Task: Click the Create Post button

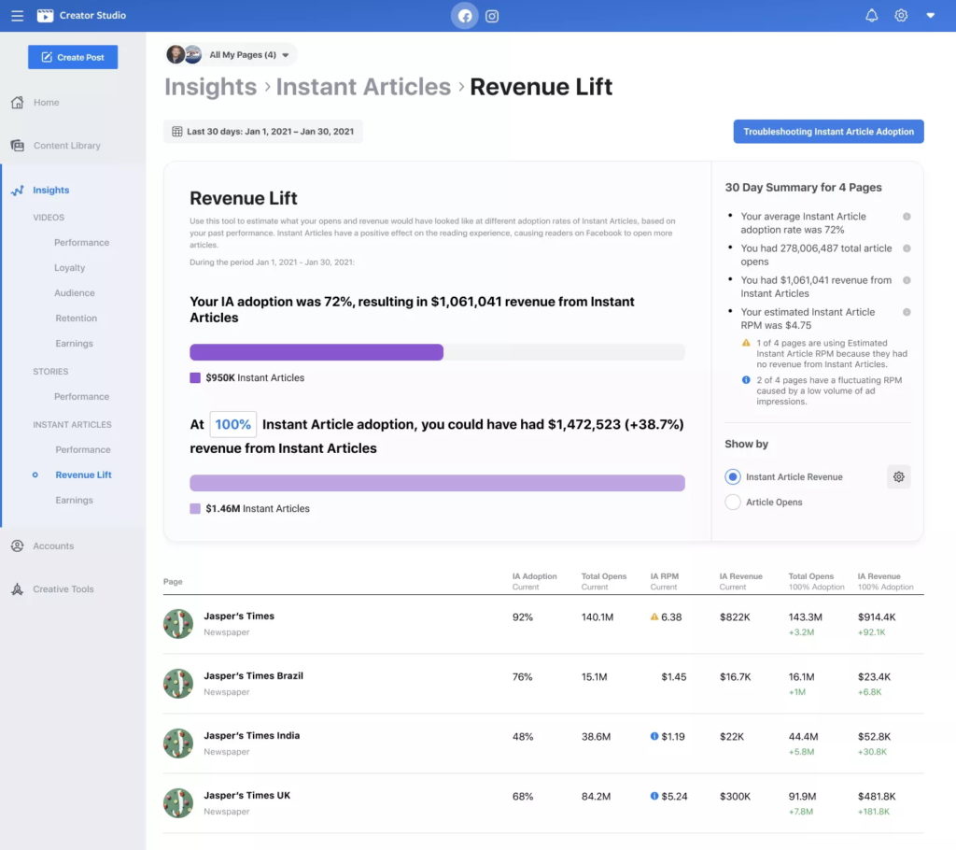Action: [x=73, y=57]
